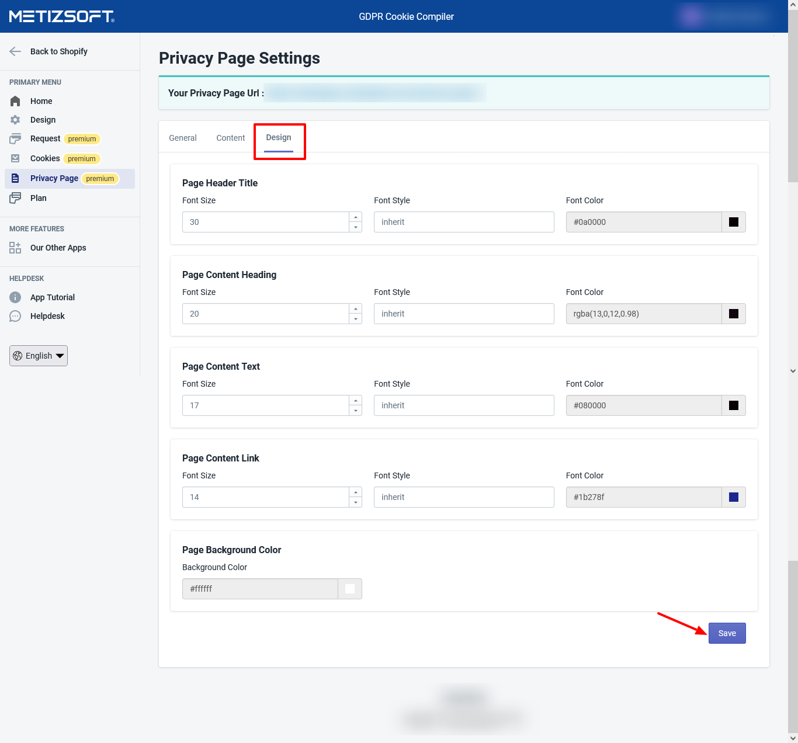The image size is (798, 743).
Task: Click the Home icon in sidebar
Action: coord(15,101)
